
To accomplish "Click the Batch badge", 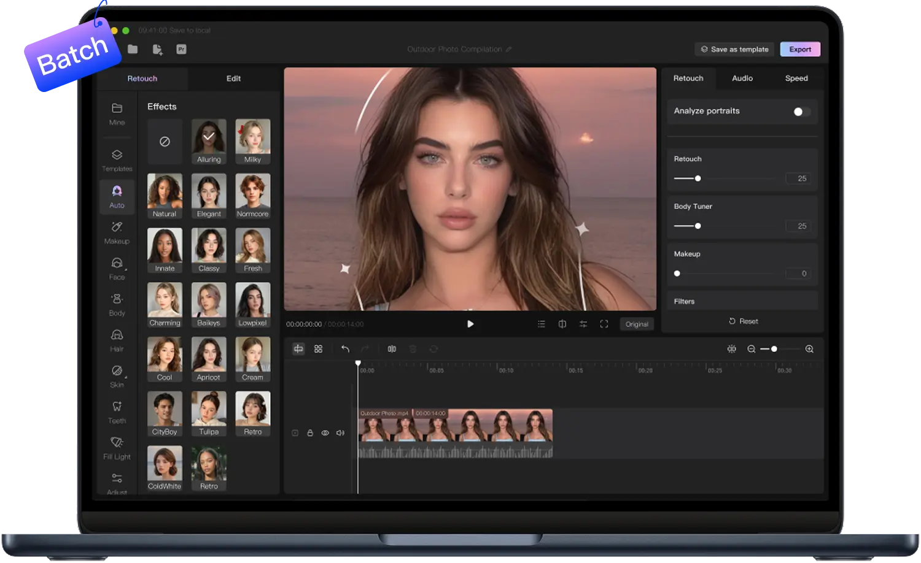I will tap(72, 55).
